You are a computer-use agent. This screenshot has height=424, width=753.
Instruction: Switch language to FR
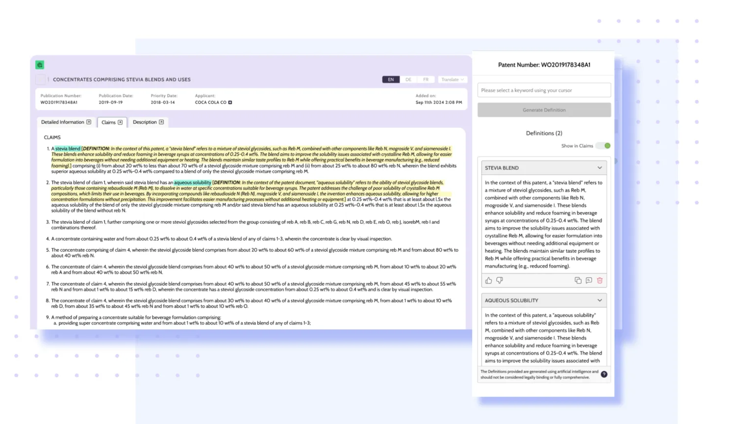426,79
